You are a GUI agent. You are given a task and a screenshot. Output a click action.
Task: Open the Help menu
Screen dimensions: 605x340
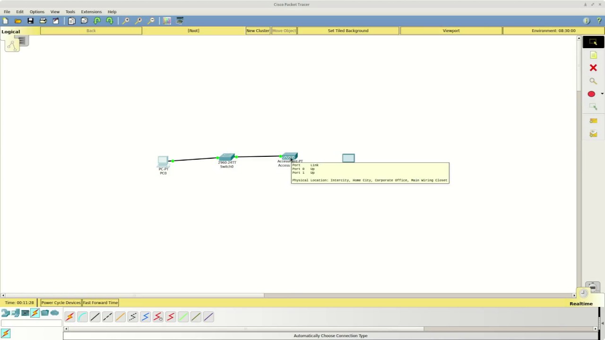pos(112,12)
